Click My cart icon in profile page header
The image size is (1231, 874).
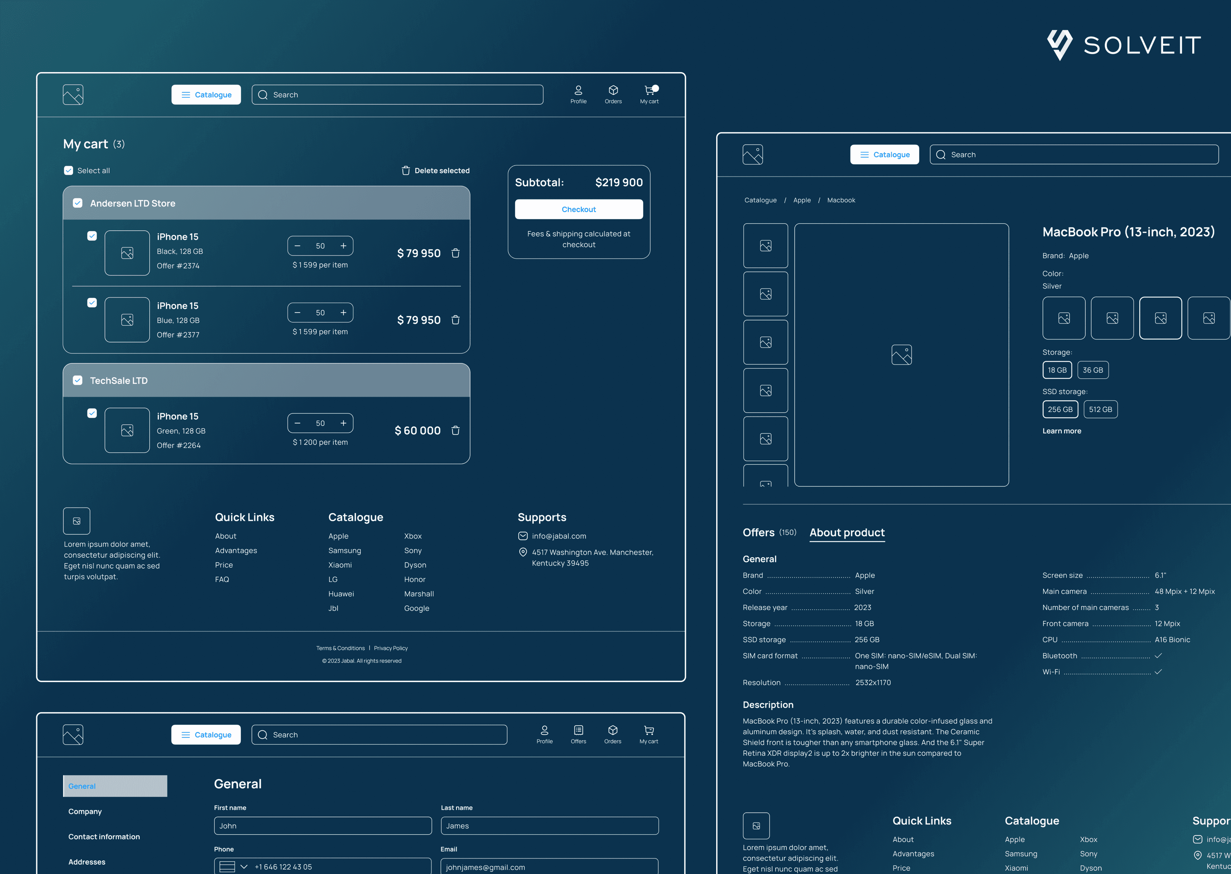click(649, 735)
